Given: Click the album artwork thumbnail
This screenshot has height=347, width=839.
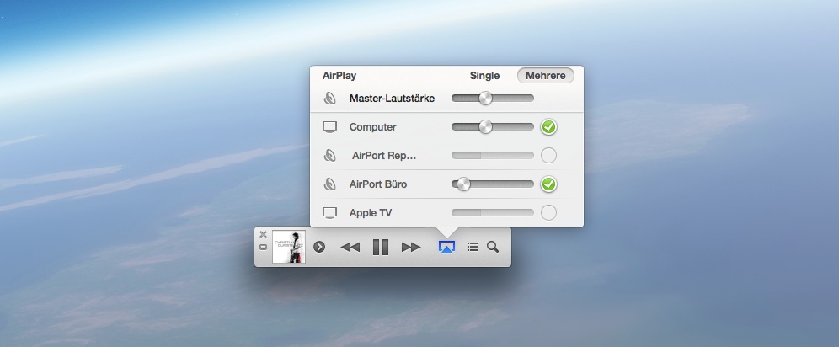Looking at the screenshot, I should (x=289, y=247).
